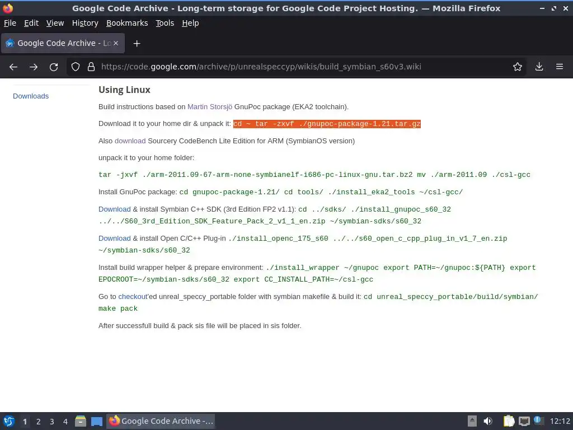Screen dimensions: 573x430
Task: Open the Firefox downloads panel
Action: pyautogui.click(x=539, y=67)
